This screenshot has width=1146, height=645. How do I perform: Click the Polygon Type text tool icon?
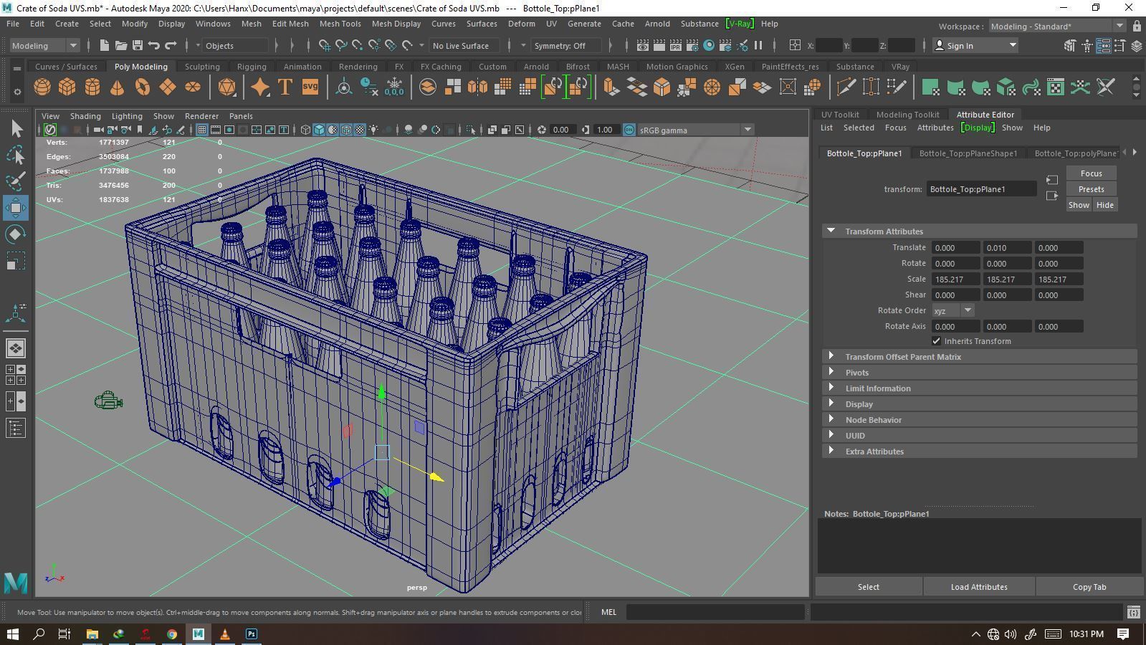285,87
